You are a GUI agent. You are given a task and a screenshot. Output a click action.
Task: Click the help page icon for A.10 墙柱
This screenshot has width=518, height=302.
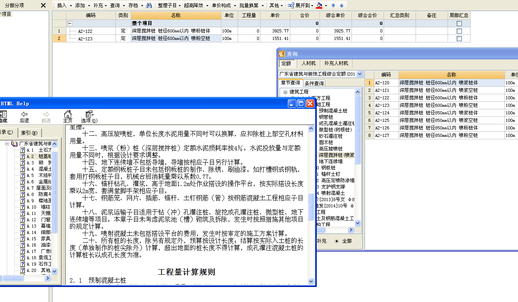(x=23, y=207)
